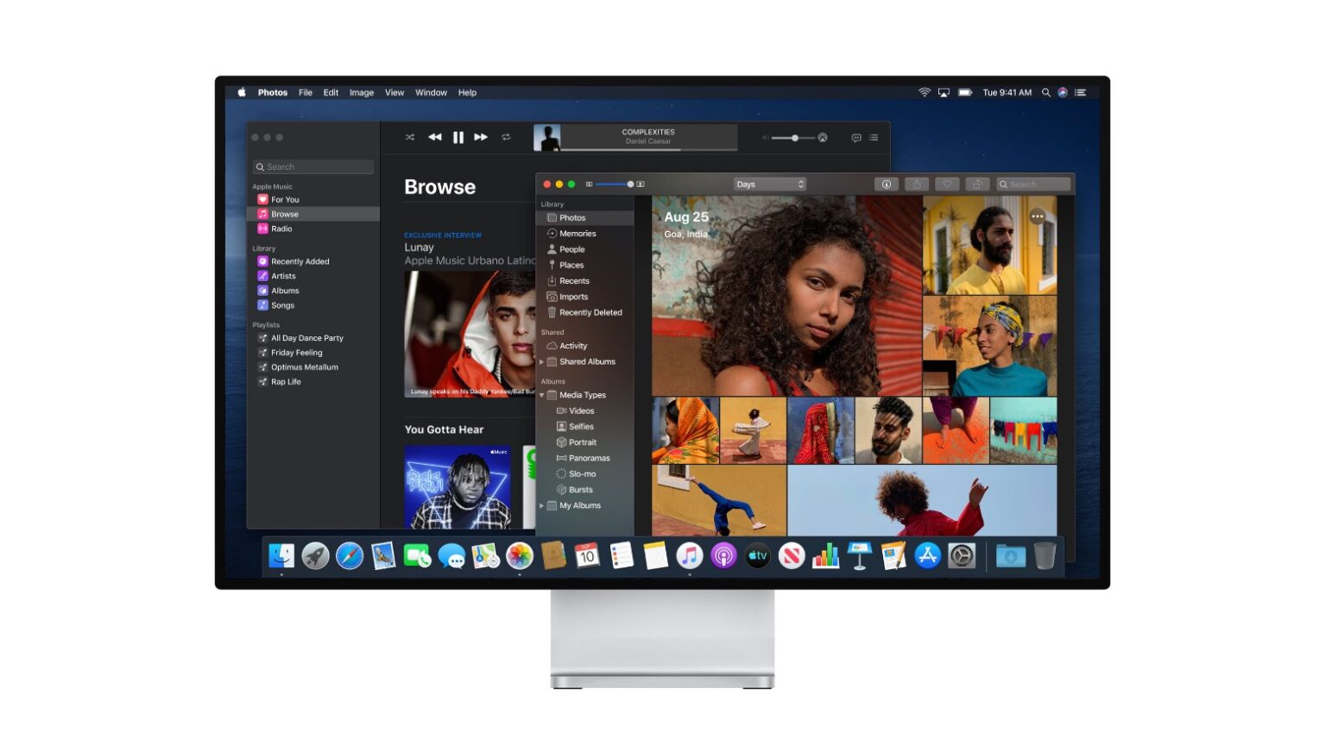
Task: Open the Image menu in menu bar
Action: pyautogui.click(x=361, y=93)
